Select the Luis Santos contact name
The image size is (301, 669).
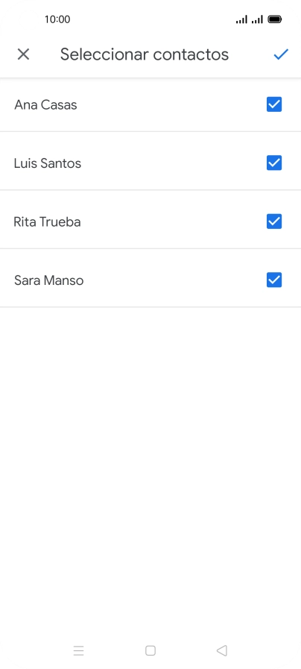point(48,163)
